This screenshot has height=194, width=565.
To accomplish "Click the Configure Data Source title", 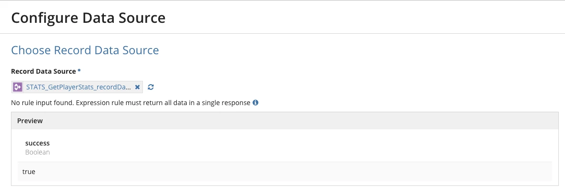I will click(88, 18).
